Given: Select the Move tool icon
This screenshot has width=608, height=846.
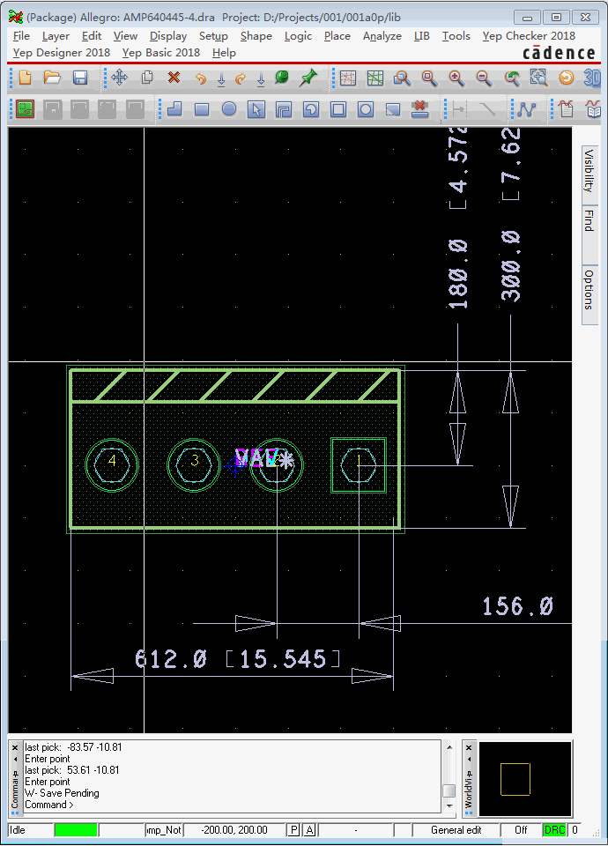Looking at the screenshot, I should coord(119,78).
